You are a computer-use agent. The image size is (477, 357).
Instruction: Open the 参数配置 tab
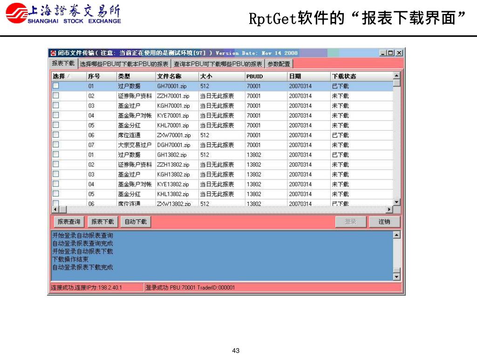click(x=279, y=64)
